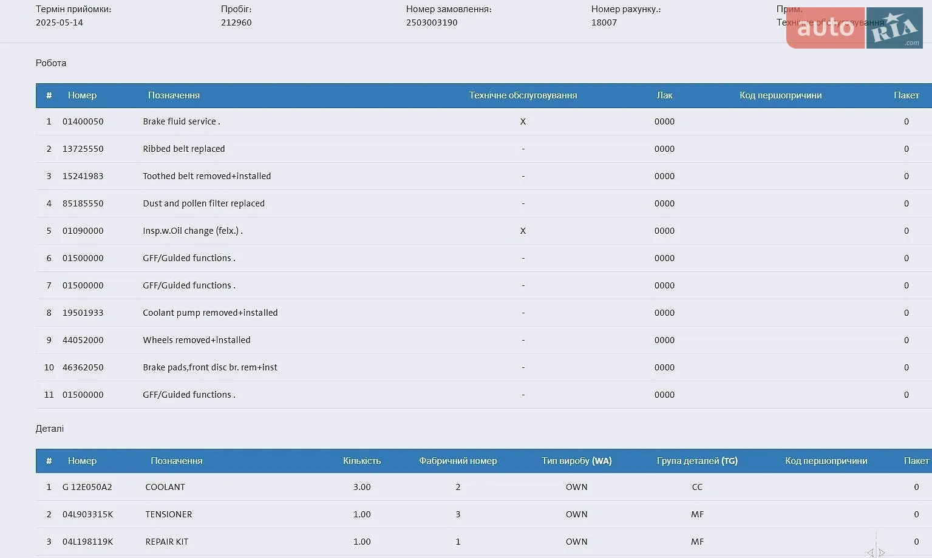Click the Технічне обслуговування column header

click(x=523, y=95)
